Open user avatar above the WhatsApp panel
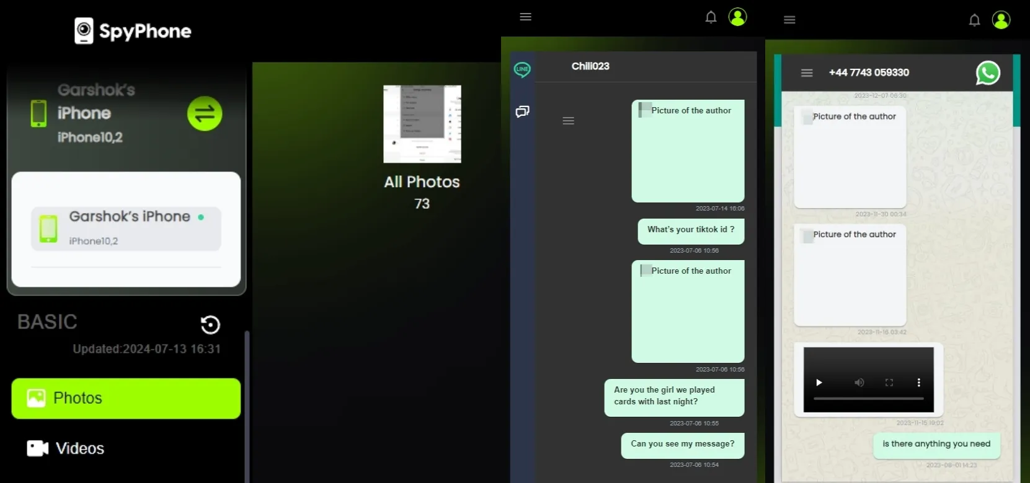 1001,20
